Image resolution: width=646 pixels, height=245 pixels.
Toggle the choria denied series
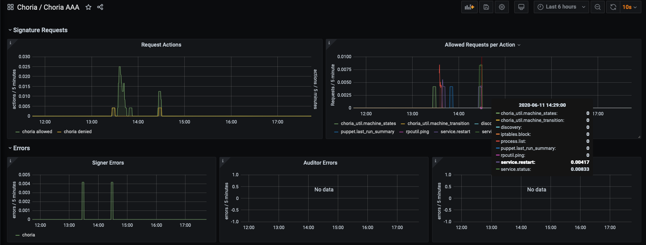tap(78, 132)
